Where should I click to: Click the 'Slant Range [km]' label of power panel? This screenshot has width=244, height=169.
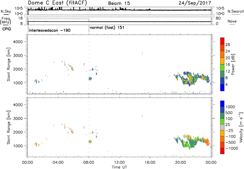tap(9, 64)
